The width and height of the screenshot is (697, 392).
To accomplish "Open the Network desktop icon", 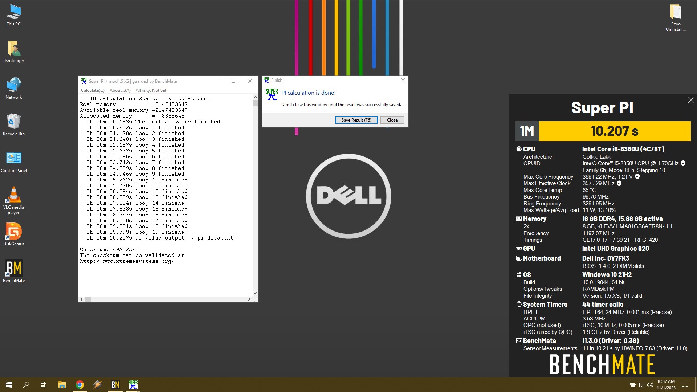I will [14, 89].
